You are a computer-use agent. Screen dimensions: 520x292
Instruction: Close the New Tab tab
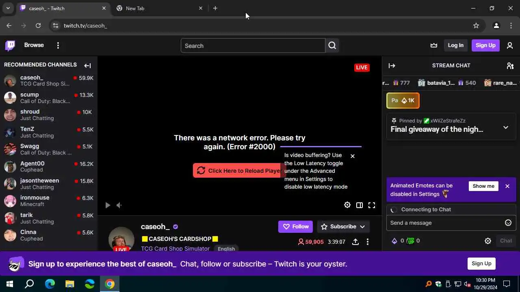[200, 8]
